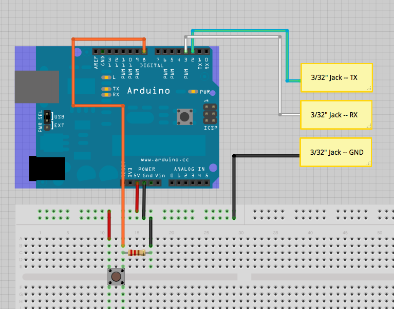Viewport: 394px width, 309px height.
Task: Select the 3/32" Jack -- TX note
Action: [336, 78]
